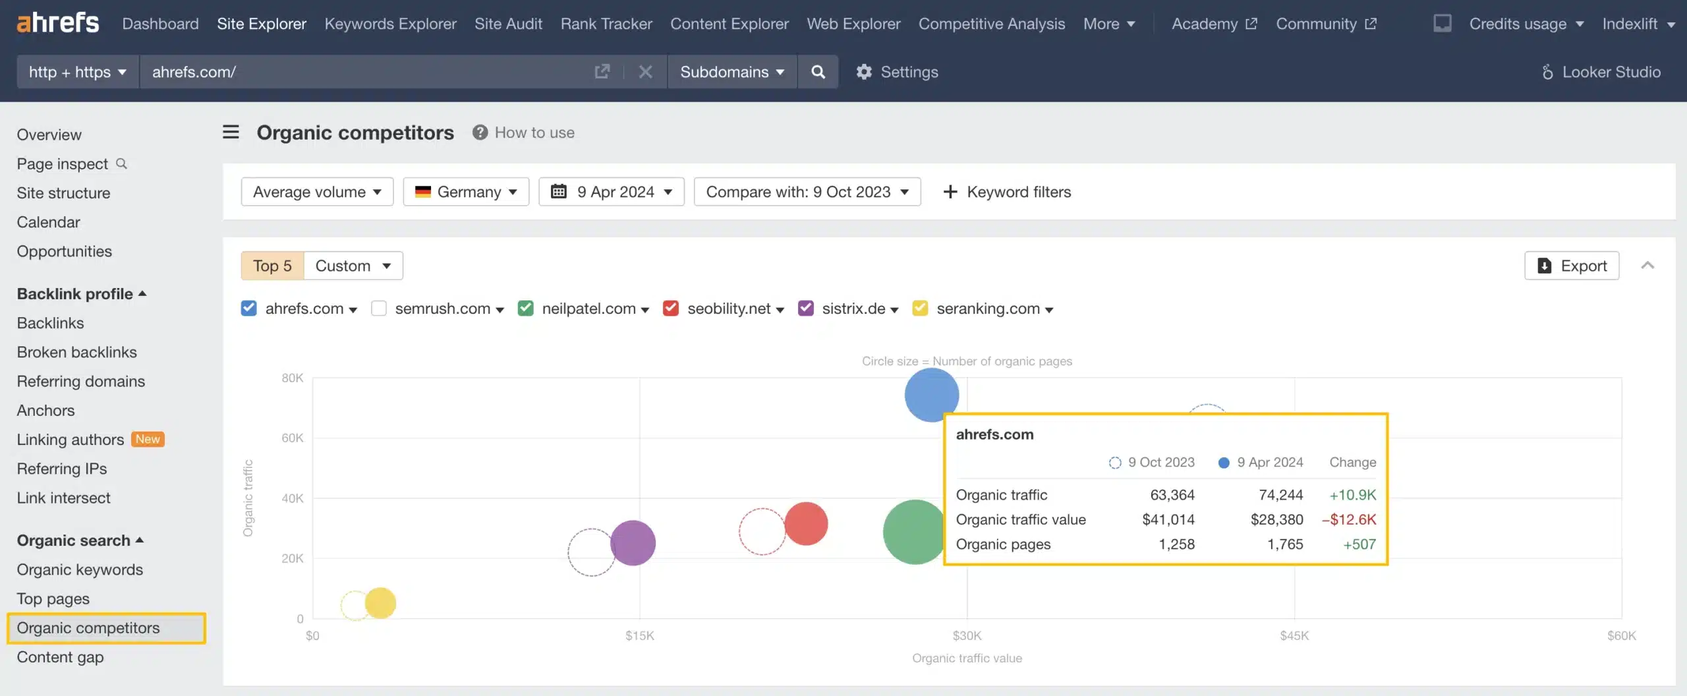Open Top pages in sidebar
Screen dimensions: 1687x696
pos(53,598)
